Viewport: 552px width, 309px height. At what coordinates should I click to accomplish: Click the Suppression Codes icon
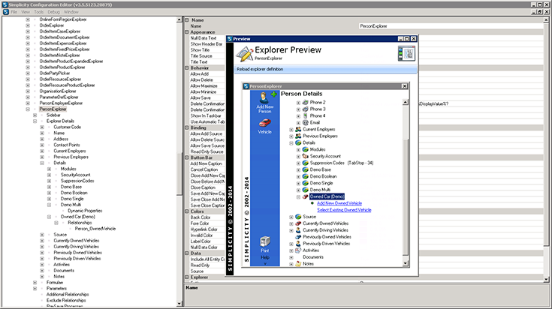tap(305, 163)
